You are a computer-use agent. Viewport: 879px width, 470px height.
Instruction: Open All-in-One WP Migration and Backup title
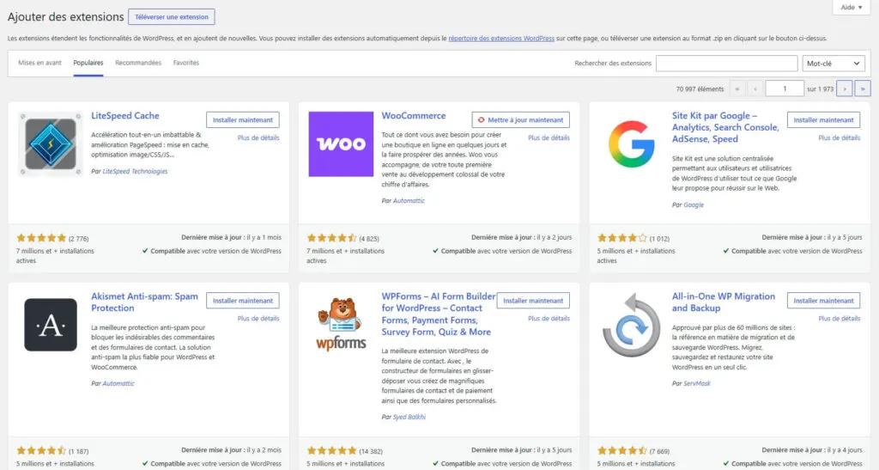click(x=723, y=302)
